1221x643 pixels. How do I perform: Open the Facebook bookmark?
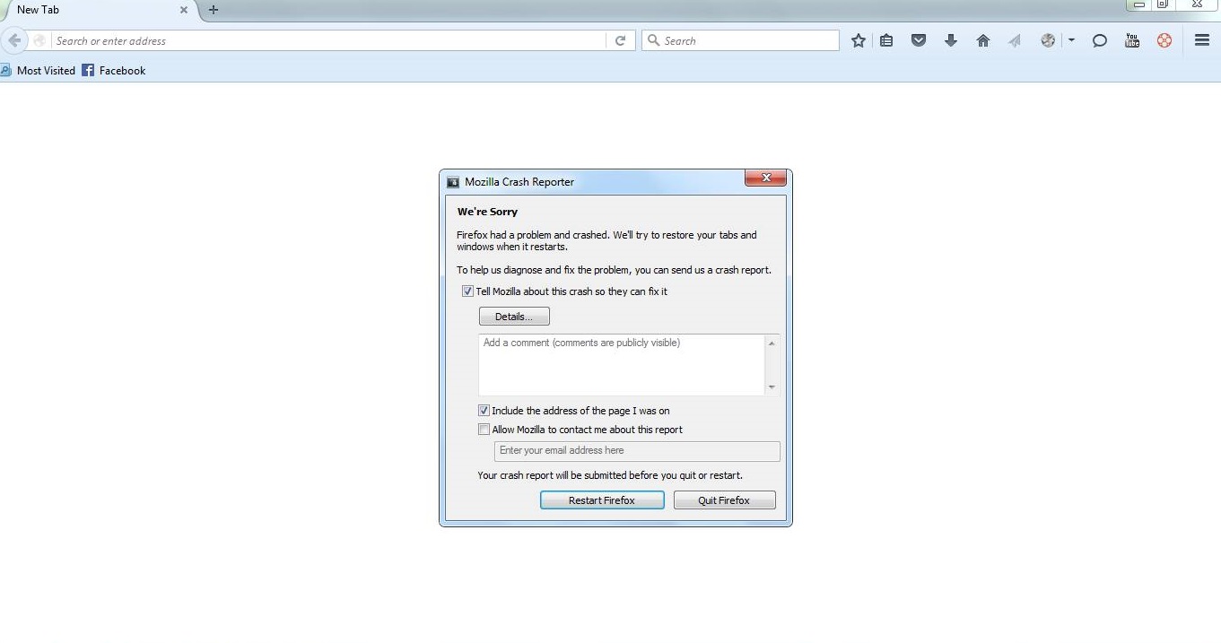(x=114, y=70)
